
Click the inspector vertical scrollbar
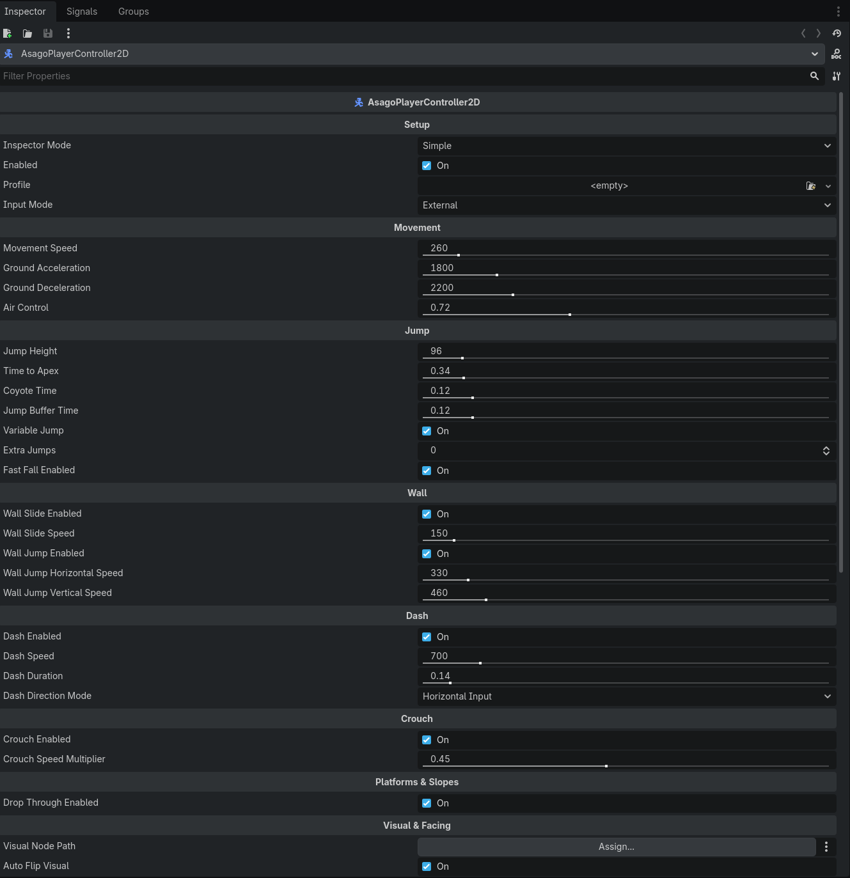[x=841, y=333]
